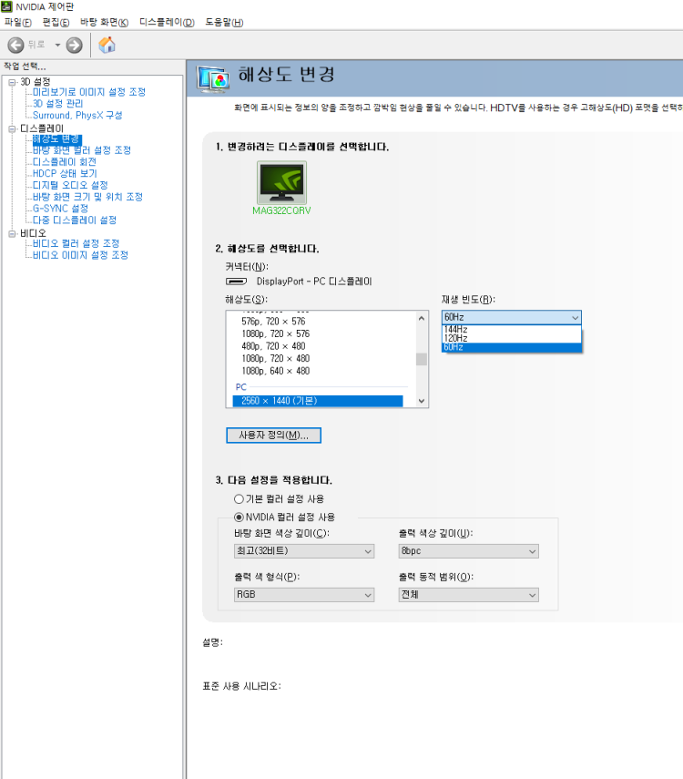
Task: Open Surround, PhysX 구성 in tree
Action: point(77,116)
